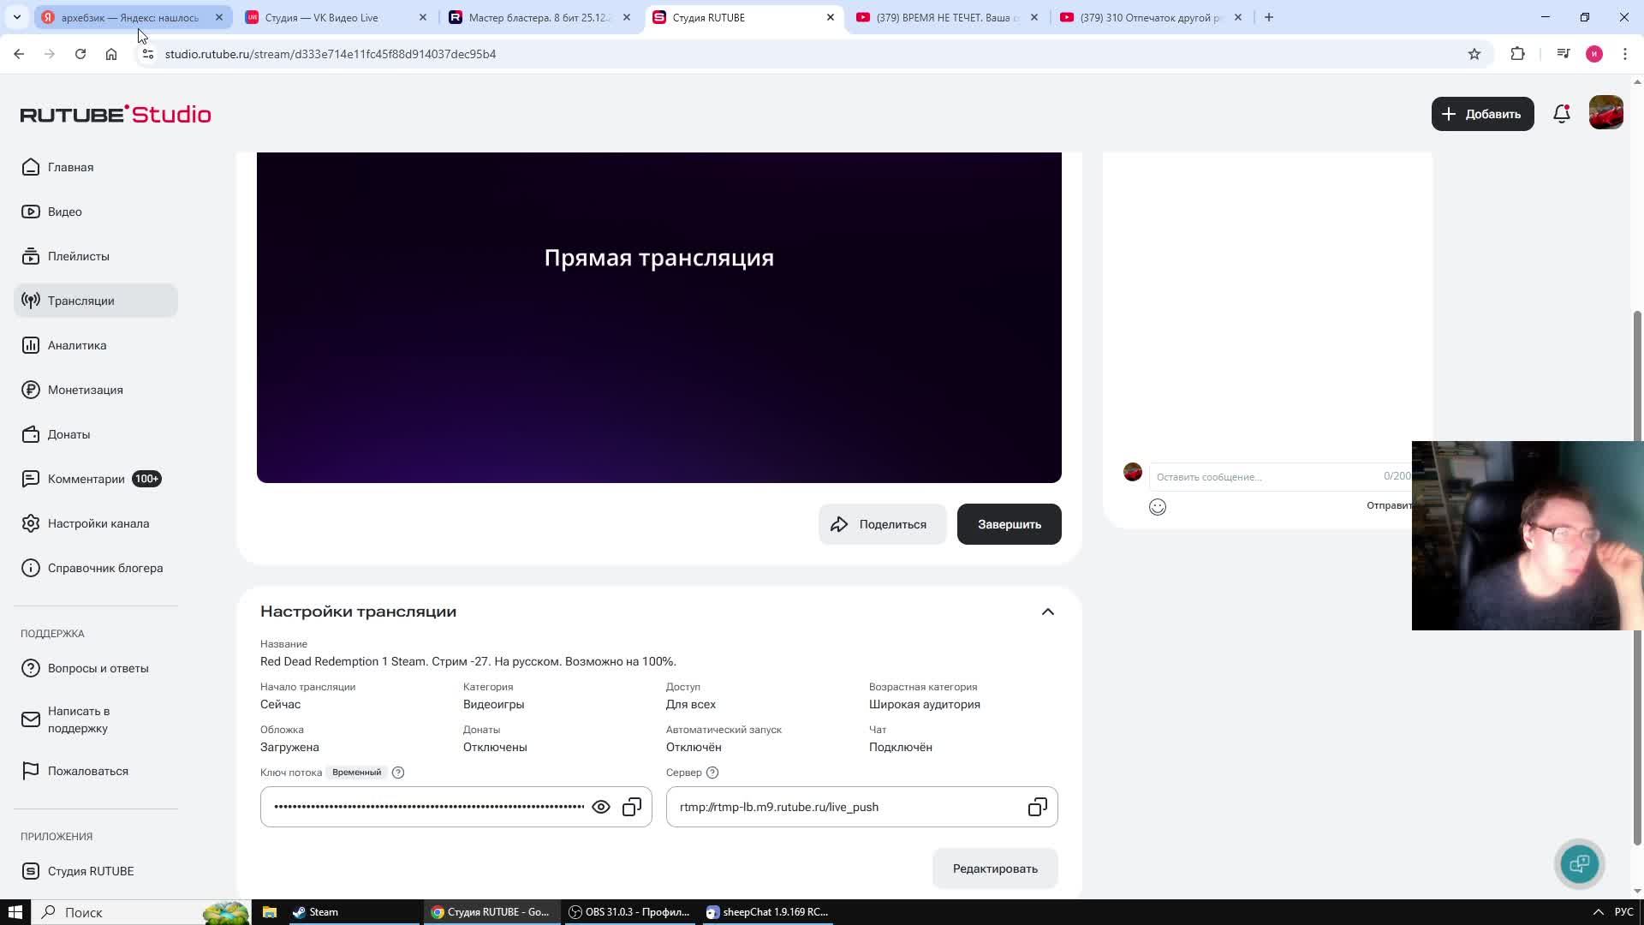Switch to the Студия — VK Видео Live tab
This screenshot has height=925, width=1644.
(x=321, y=17)
